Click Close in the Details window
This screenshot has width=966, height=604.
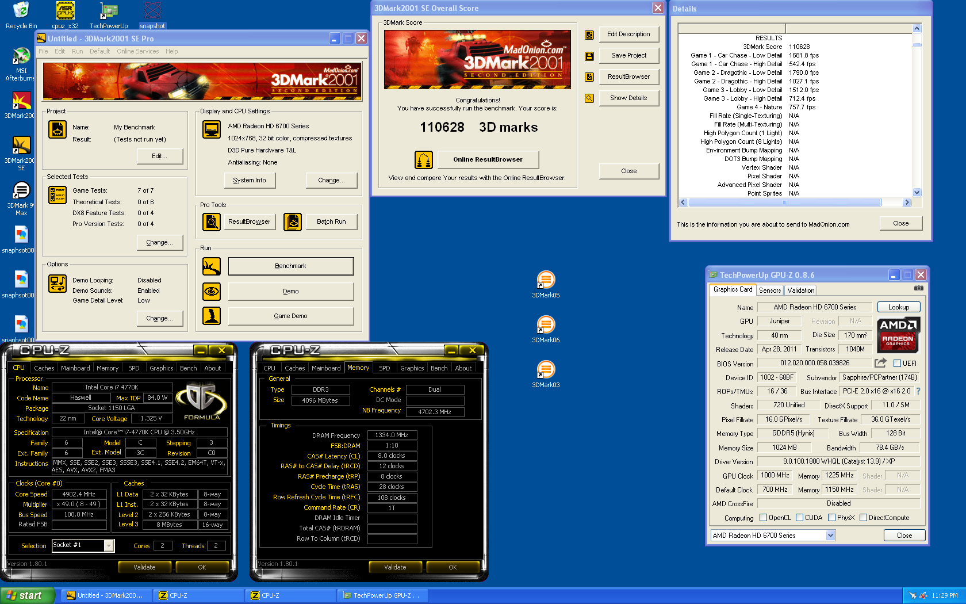tap(901, 223)
